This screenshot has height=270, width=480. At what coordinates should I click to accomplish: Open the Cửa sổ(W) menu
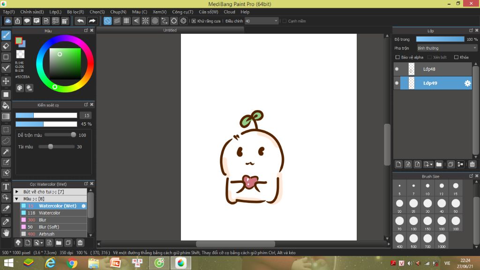pyautogui.click(x=209, y=12)
